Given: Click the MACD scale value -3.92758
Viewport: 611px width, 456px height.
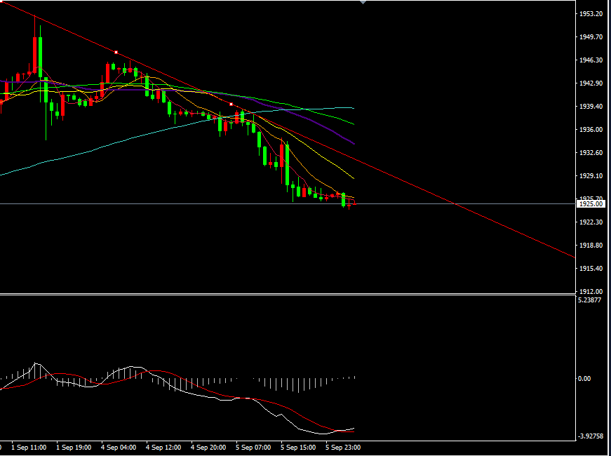Looking at the screenshot, I should coord(591,436).
